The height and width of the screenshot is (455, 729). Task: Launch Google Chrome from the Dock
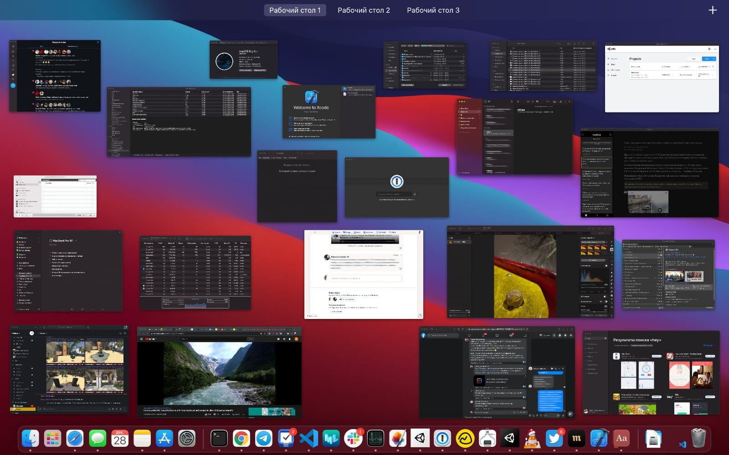click(x=241, y=439)
